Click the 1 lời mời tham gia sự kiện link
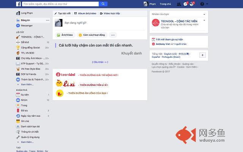 169,40
